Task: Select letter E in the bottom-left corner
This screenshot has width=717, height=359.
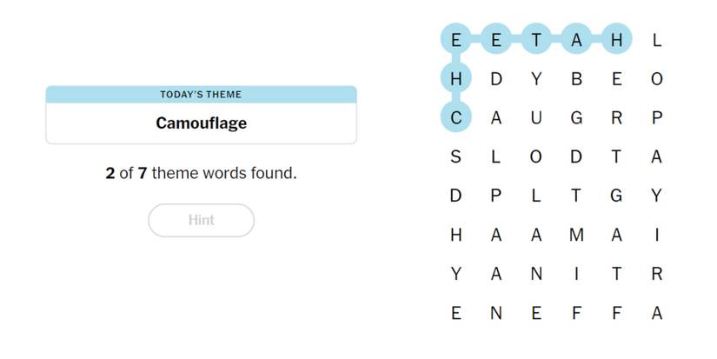Action: pos(455,313)
